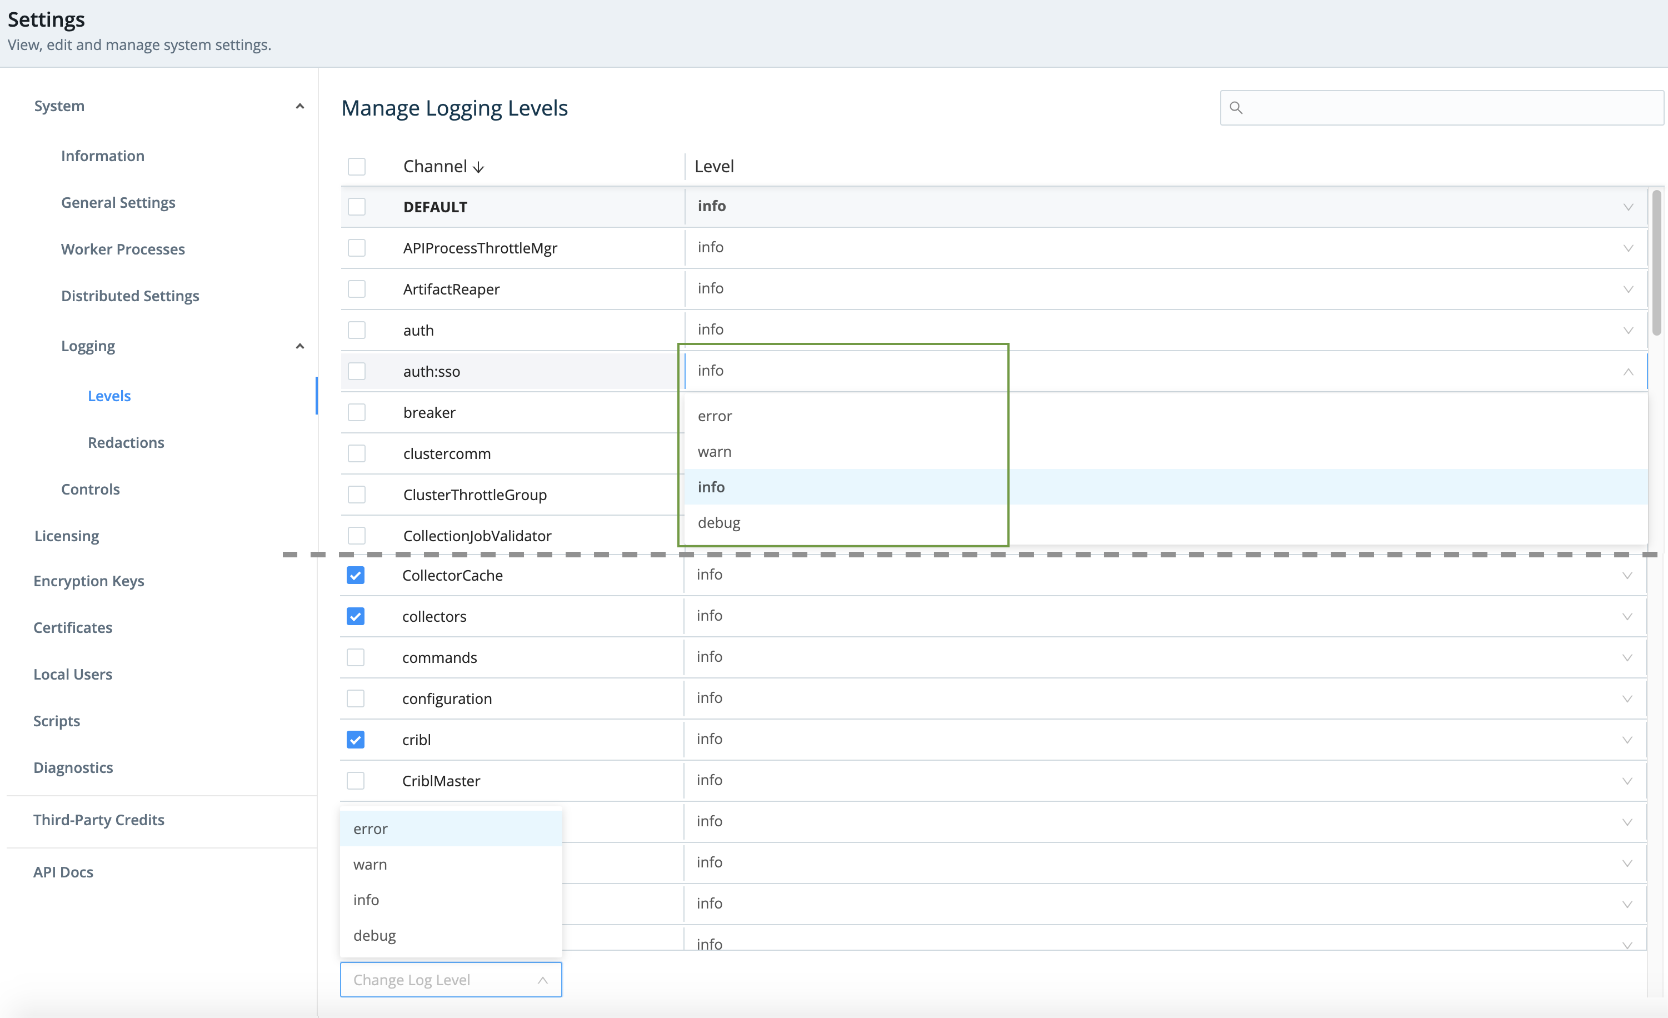Screen dimensions: 1668x1018
Task: Open Third-Party Credits
Action: [99, 820]
